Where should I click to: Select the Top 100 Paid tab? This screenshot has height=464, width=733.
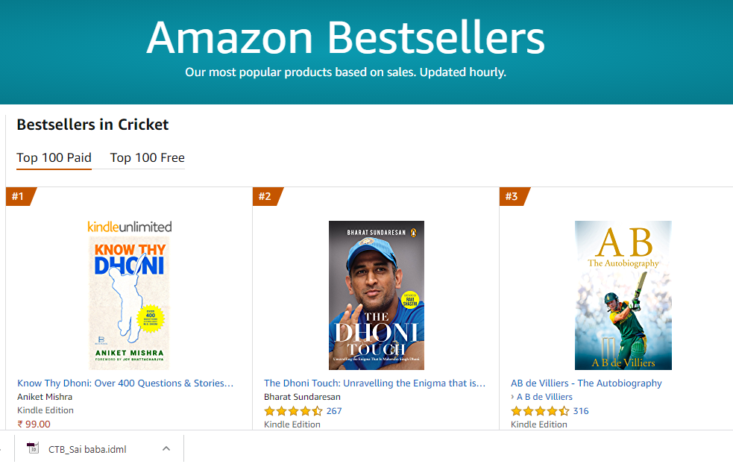54,157
